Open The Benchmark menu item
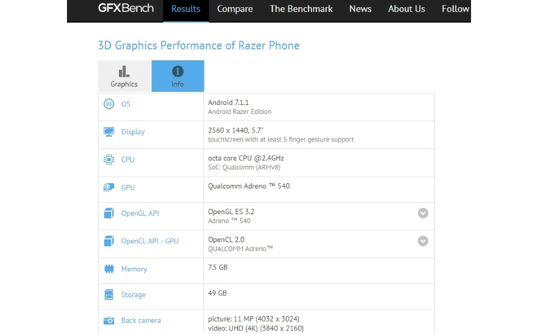 pos(301,9)
